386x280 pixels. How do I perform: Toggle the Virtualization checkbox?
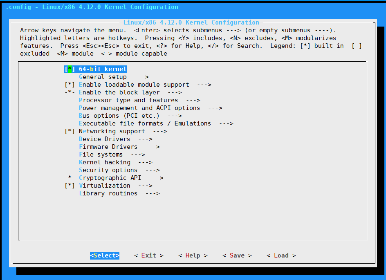pyautogui.click(x=70, y=186)
